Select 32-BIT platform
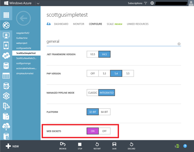Image resolution: width=194 pixels, height=152 pixels. (x=93, y=112)
